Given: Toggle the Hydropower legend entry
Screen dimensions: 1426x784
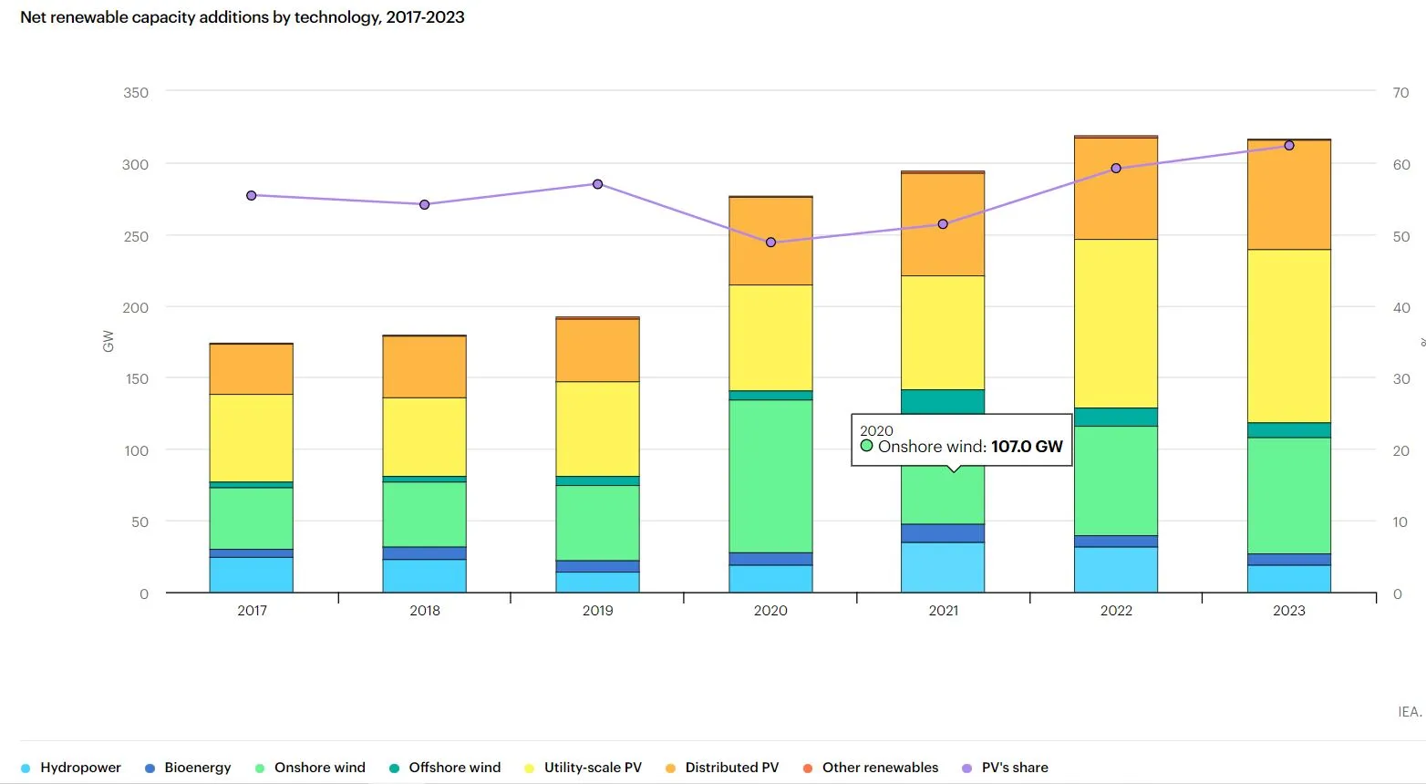Looking at the screenshot, I should click(71, 768).
